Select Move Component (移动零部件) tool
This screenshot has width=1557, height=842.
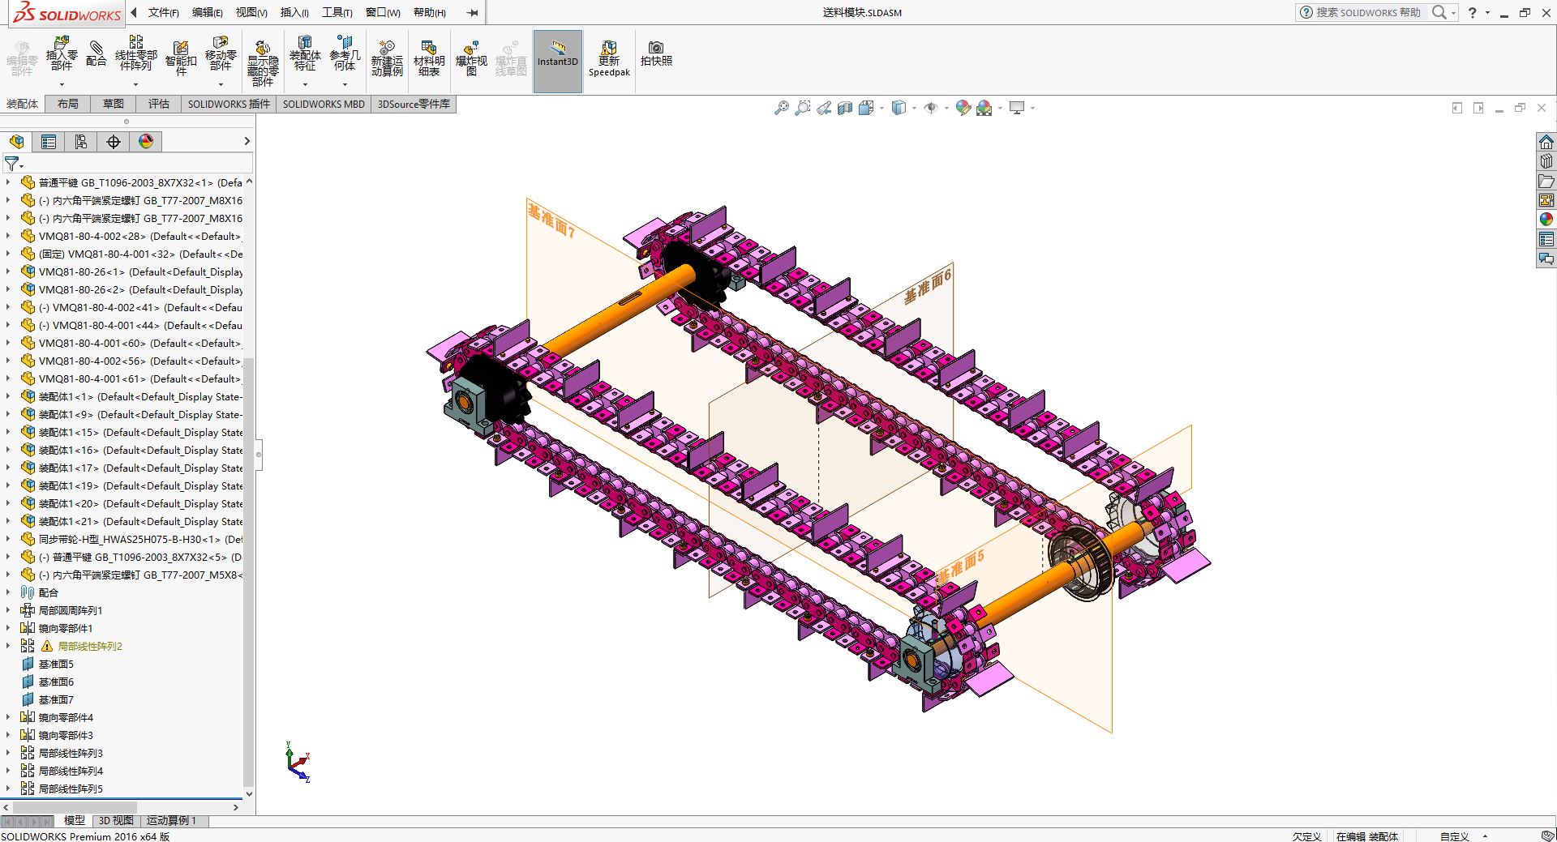[221, 55]
